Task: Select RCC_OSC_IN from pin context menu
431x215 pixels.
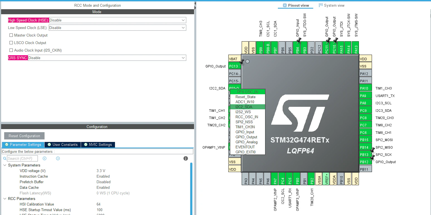Action: click(x=247, y=117)
